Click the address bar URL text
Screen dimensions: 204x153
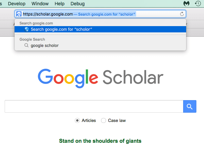(x=48, y=14)
